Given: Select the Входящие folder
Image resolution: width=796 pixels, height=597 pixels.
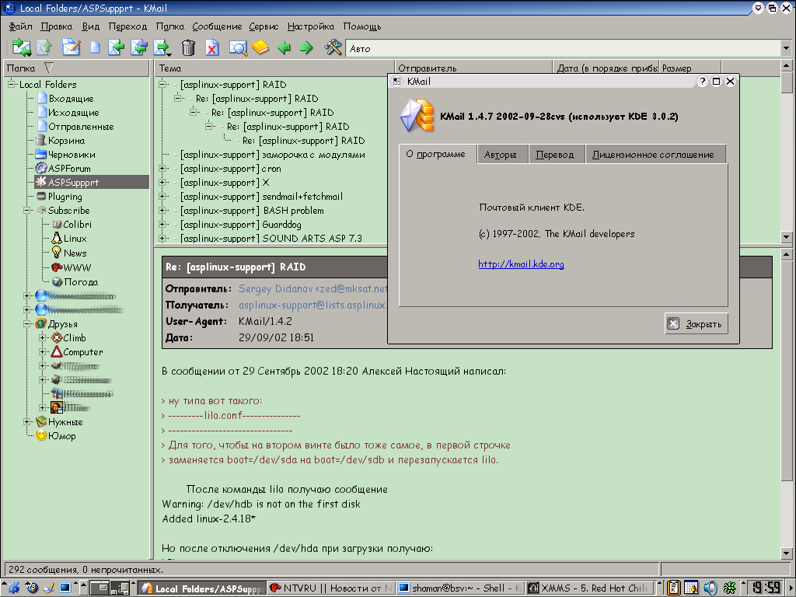Looking at the screenshot, I should point(71,99).
